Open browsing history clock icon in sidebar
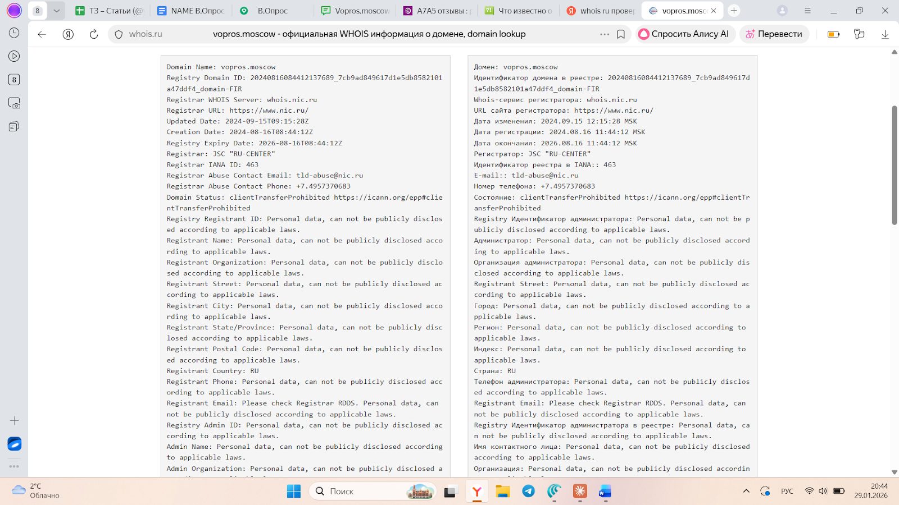Image resolution: width=899 pixels, height=505 pixels. pos(14,33)
